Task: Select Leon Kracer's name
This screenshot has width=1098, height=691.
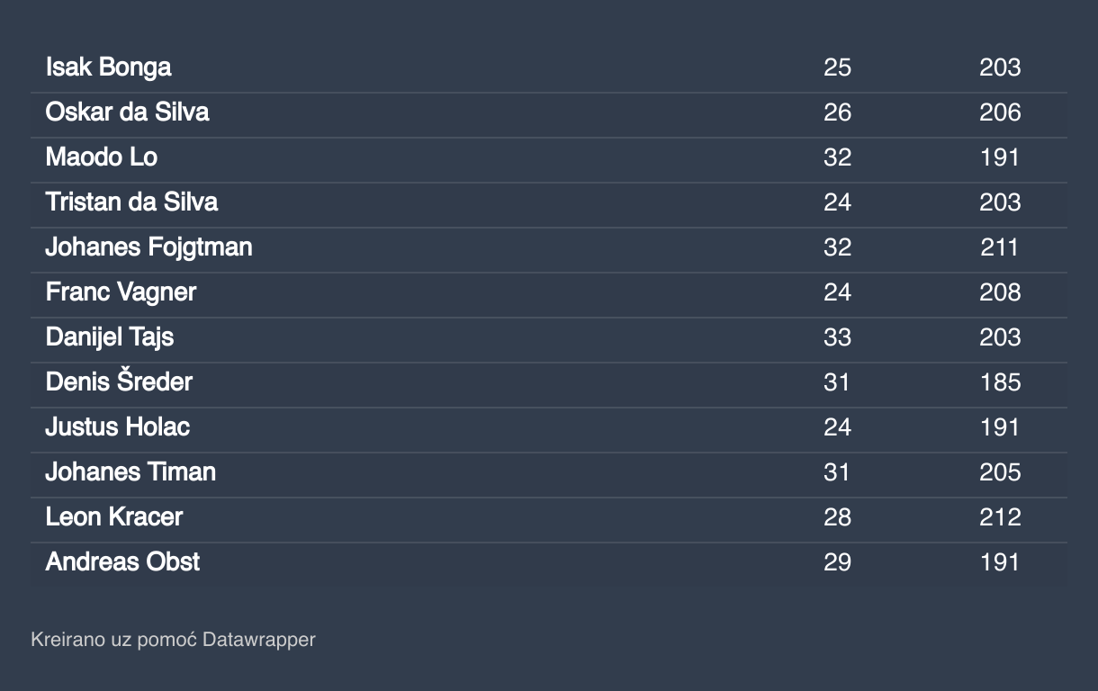Action: 114,517
